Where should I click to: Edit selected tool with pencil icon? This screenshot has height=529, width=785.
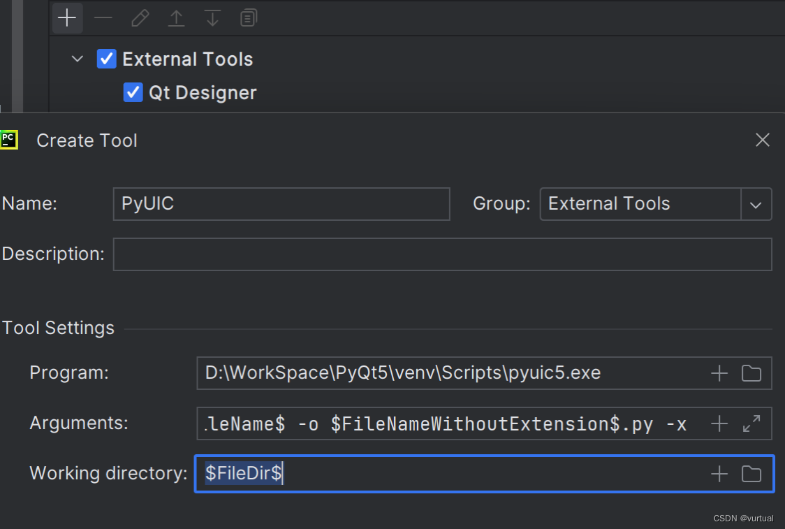pos(140,18)
